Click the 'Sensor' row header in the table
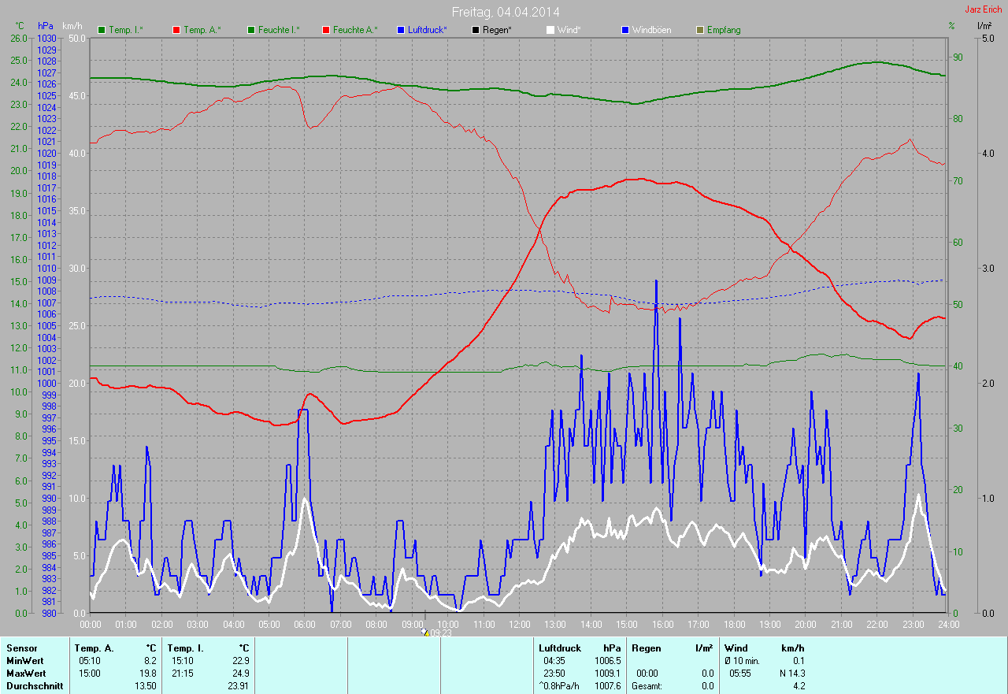 tap(21, 648)
